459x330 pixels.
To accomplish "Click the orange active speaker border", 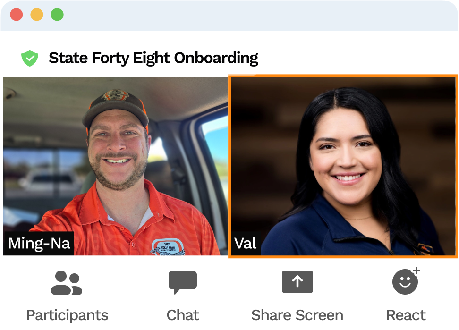I will 343,76.
